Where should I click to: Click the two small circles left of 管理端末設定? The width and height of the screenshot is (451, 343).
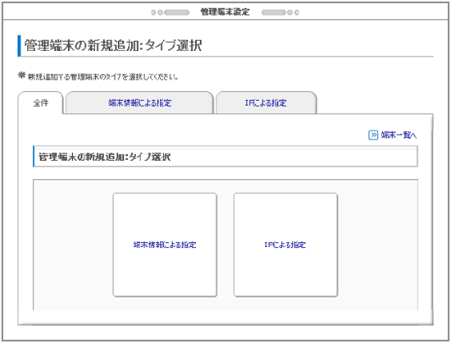(157, 12)
